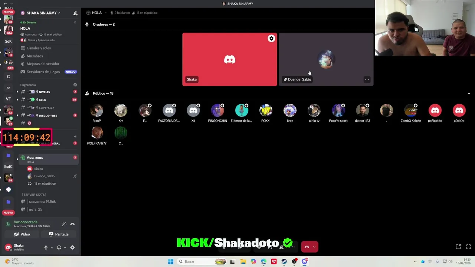Open the JUEGOS-FREE channel
475x267 pixels.
(x=48, y=116)
